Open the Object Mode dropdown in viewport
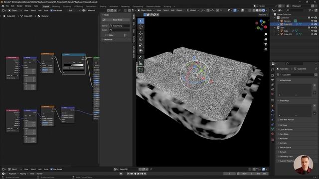This screenshot has width=319, height=179. (146, 10)
